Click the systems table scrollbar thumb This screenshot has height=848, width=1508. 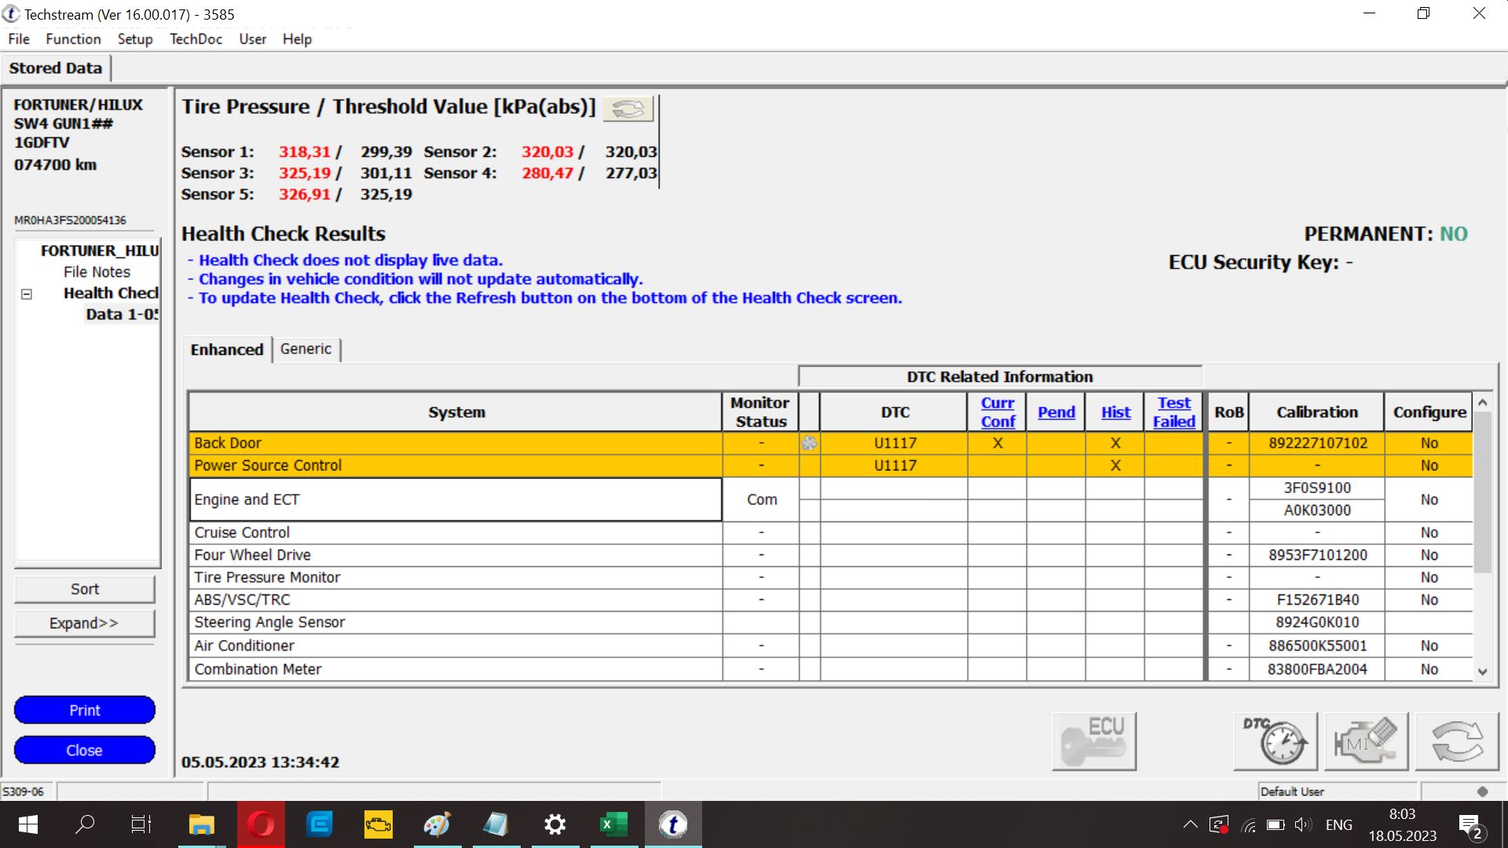tap(1482, 493)
